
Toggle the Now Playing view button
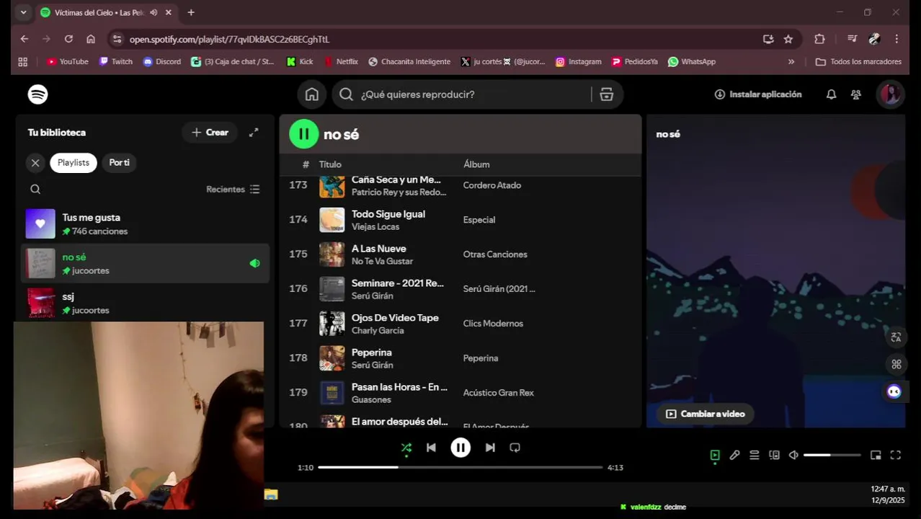pos(715,456)
